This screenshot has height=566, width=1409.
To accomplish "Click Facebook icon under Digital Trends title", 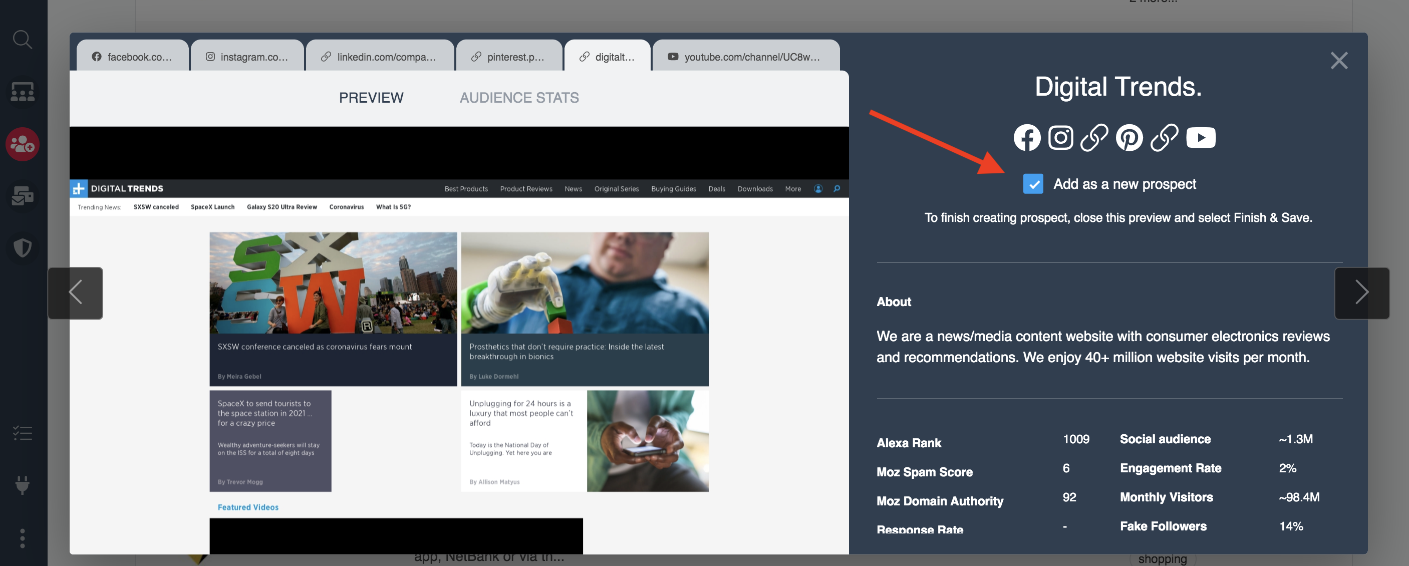I will (1027, 138).
